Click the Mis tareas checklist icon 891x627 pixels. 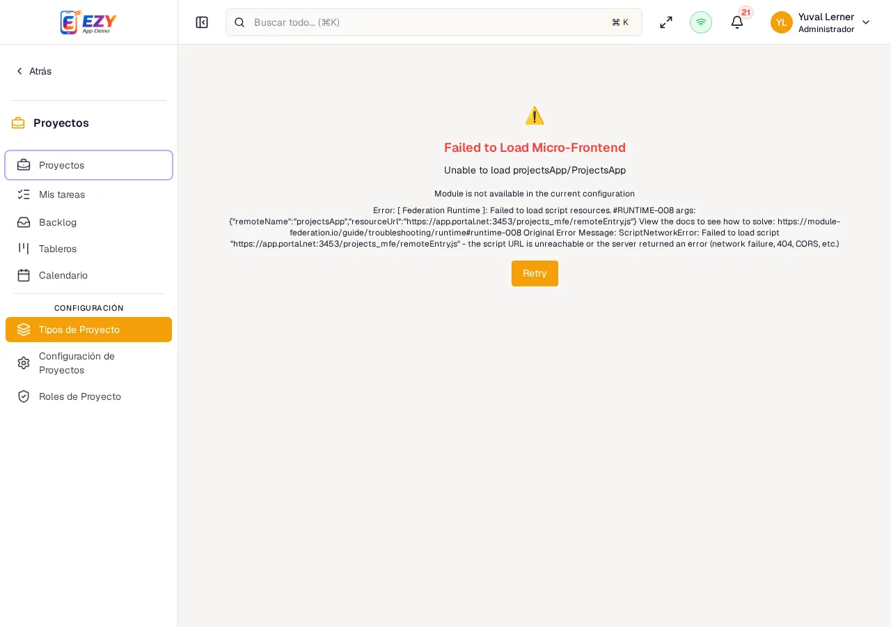click(24, 194)
